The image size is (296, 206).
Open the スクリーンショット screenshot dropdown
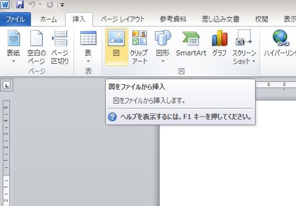(x=254, y=61)
